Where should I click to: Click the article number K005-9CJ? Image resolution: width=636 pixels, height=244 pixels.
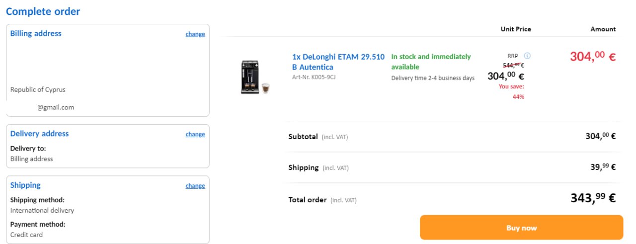[x=314, y=77]
